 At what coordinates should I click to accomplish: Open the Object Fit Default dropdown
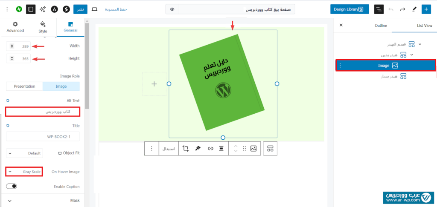[x=24, y=153]
